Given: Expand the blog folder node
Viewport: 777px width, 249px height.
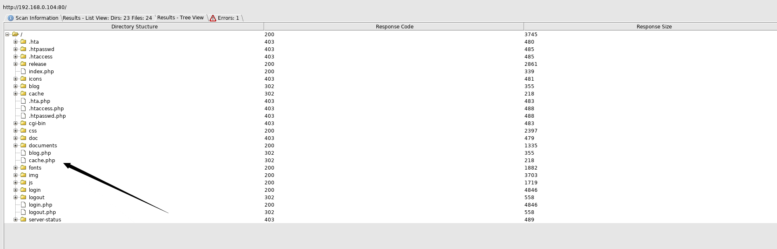Looking at the screenshot, I should pos(16,86).
